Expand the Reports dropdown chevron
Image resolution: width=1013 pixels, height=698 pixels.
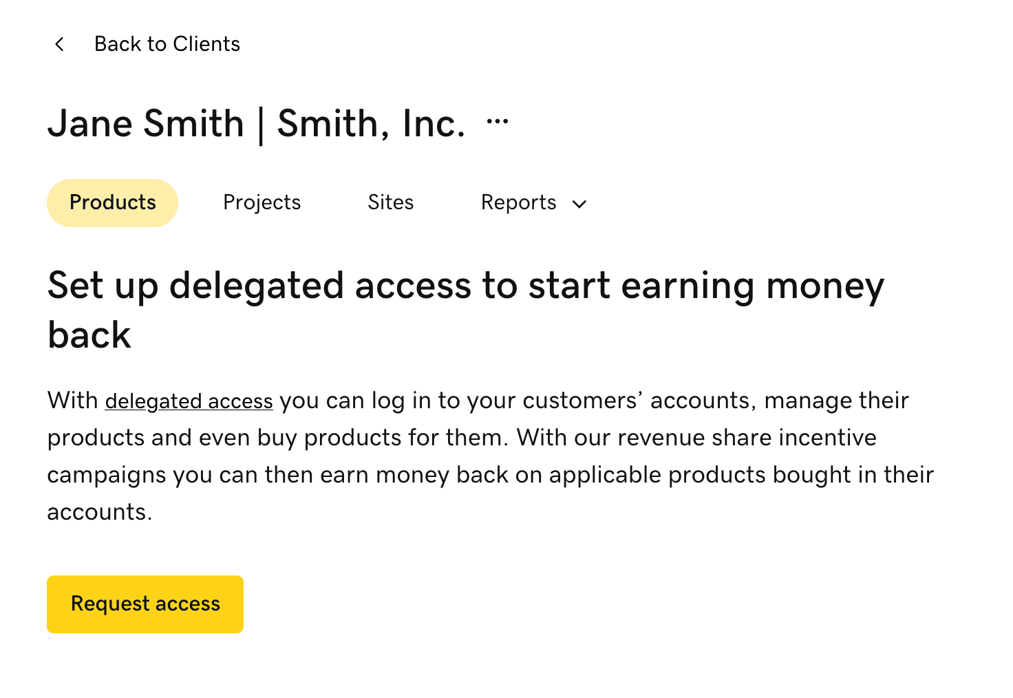(579, 204)
